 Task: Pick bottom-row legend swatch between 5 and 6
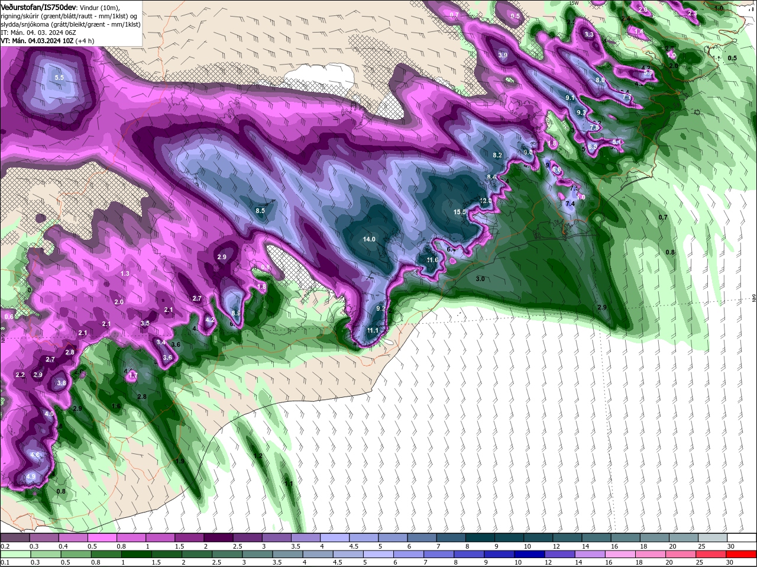tap(378, 554)
